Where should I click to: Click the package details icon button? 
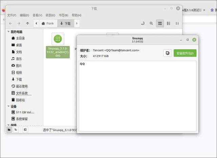click(x=167, y=53)
